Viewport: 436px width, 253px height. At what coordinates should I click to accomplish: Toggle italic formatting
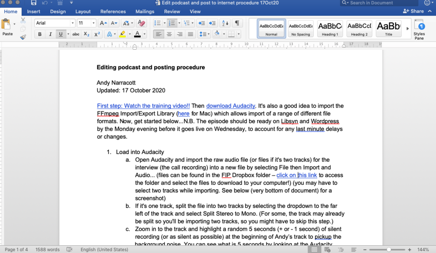tap(50, 34)
